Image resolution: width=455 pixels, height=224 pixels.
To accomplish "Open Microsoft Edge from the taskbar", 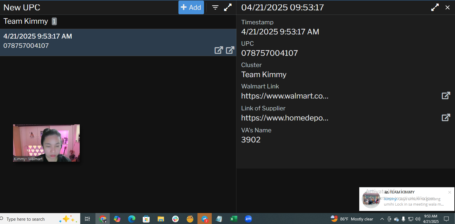I will 131,219.
